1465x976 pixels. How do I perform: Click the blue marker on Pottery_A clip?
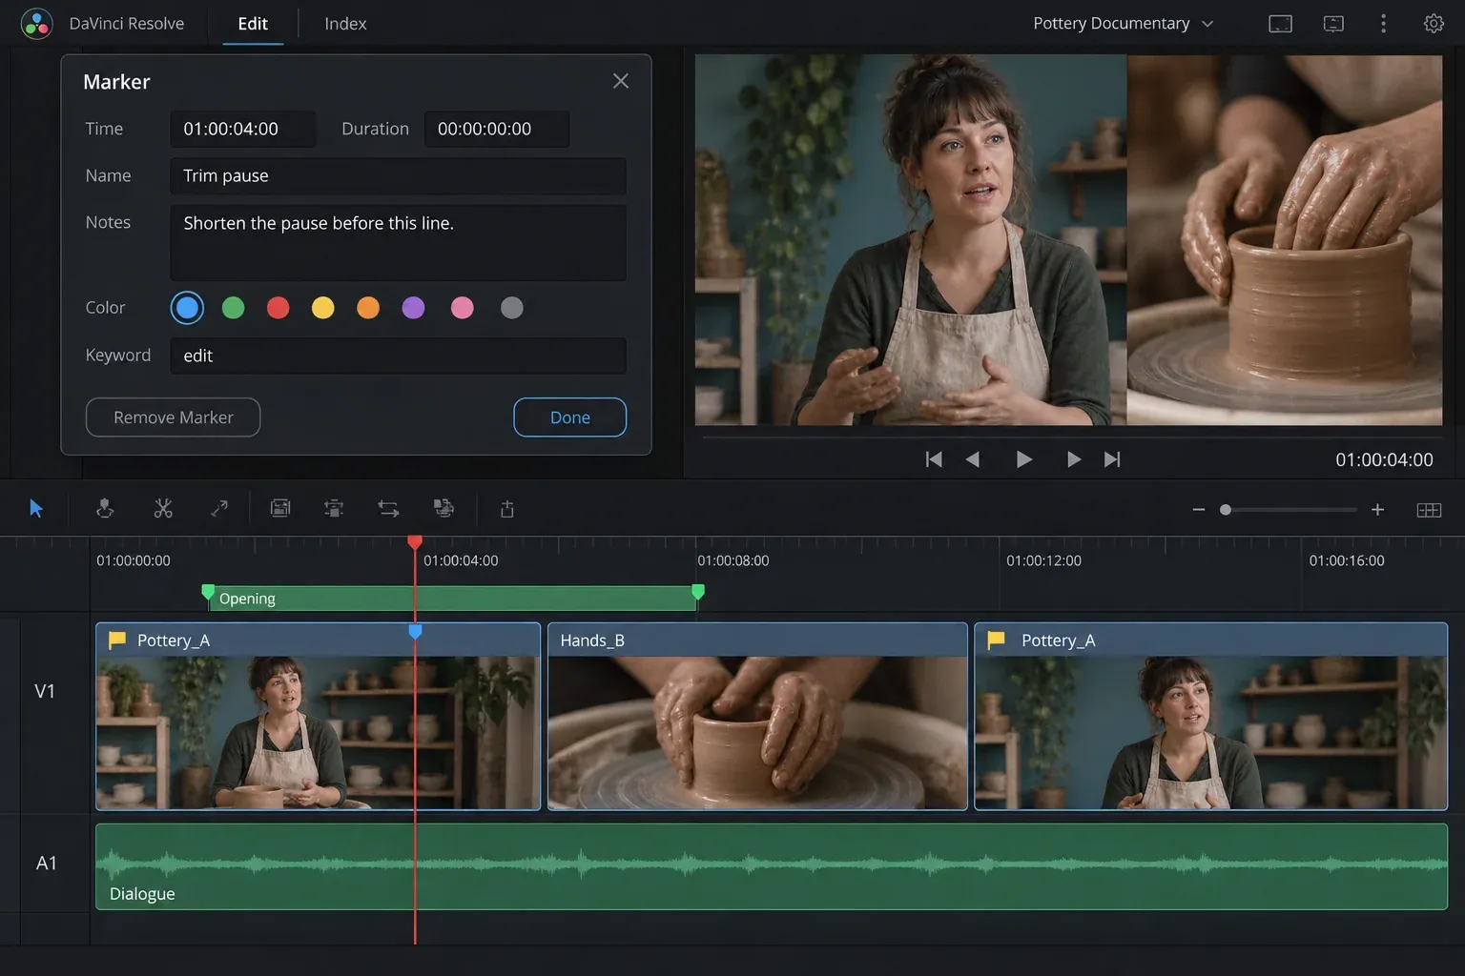(x=415, y=631)
